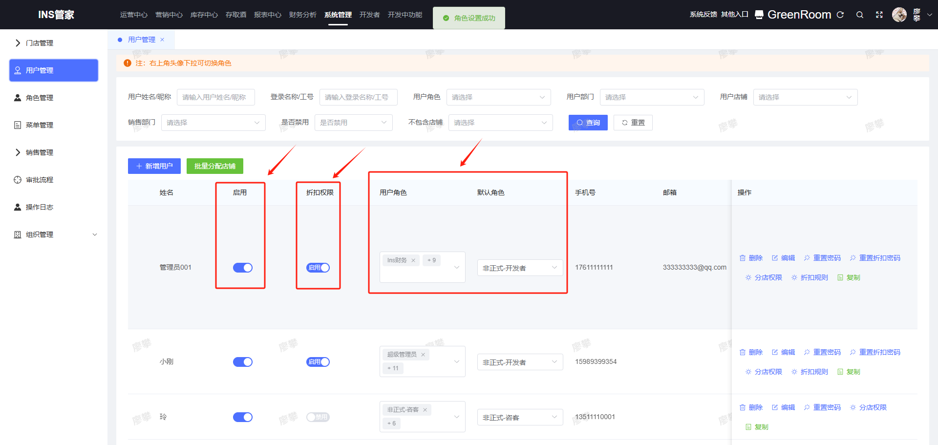The width and height of the screenshot is (938, 445).
Task: Open the avatar dropdown arrow in header
Action: [x=930, y=15]
